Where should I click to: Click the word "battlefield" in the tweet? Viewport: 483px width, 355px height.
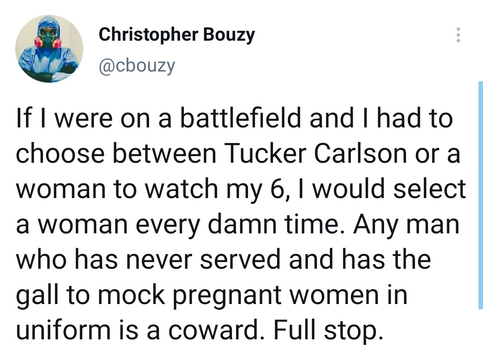point(240,118)
